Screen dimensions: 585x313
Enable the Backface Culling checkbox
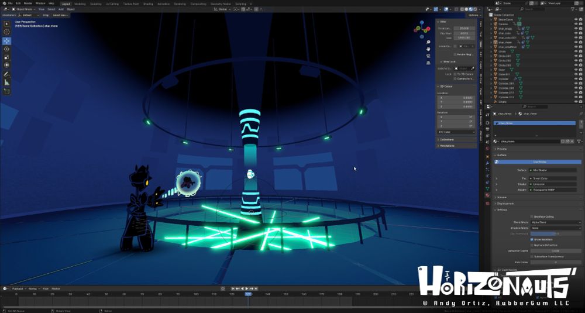[x=532, y=216]
